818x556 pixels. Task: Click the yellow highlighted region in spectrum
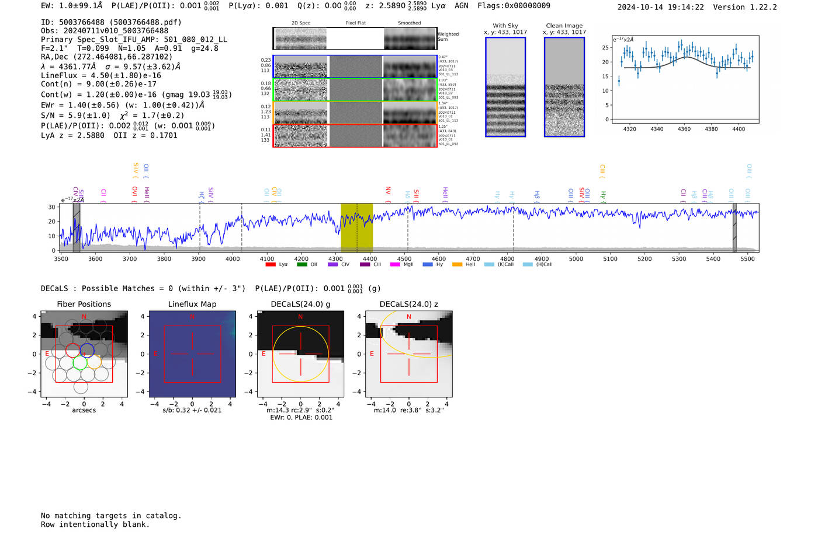(x=357, y=228)
